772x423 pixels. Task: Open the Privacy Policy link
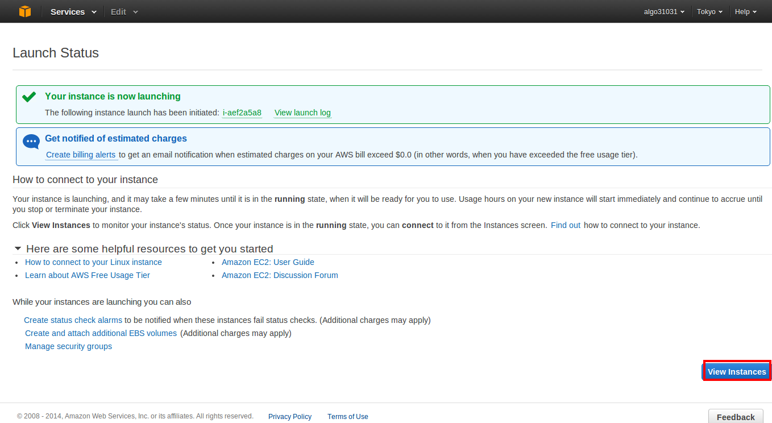coord(290,417)
